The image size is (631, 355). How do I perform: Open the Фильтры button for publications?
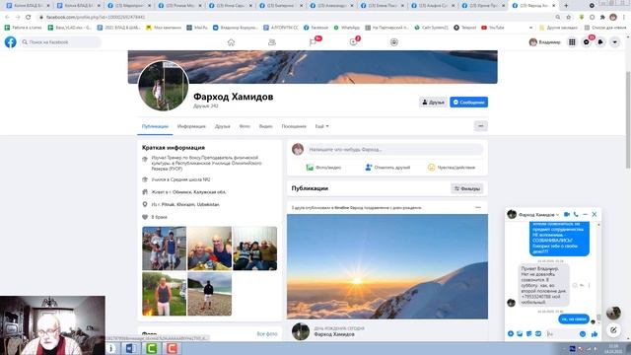pos(466,188)
